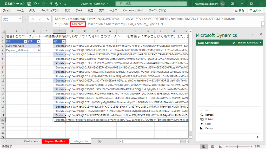Screen dimensions: 266x149
Task: Click the Insert Function fx icon
Action: tap(48, 19)
